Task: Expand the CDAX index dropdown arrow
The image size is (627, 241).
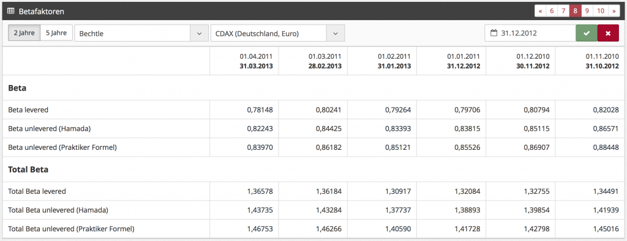Action: (x=336, y=34)
